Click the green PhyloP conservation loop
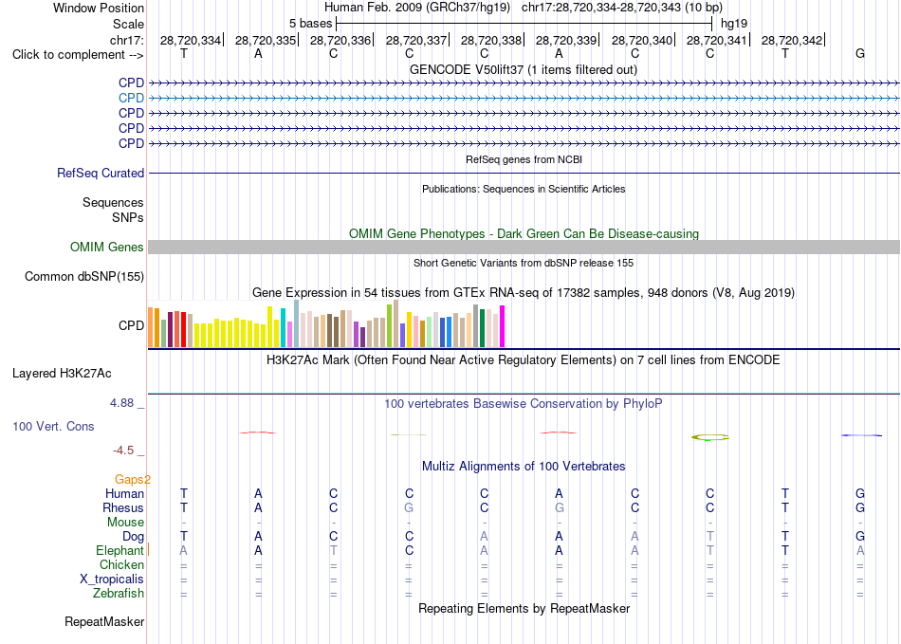Screen dimensions: 901x644 [710, 437]
